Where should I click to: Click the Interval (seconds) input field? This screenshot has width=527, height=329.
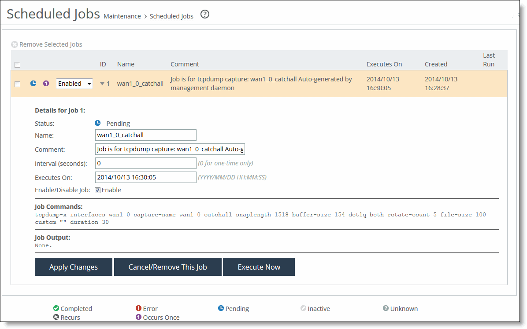point(145,163)
